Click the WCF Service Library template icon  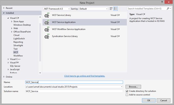[x=47, y=15]
